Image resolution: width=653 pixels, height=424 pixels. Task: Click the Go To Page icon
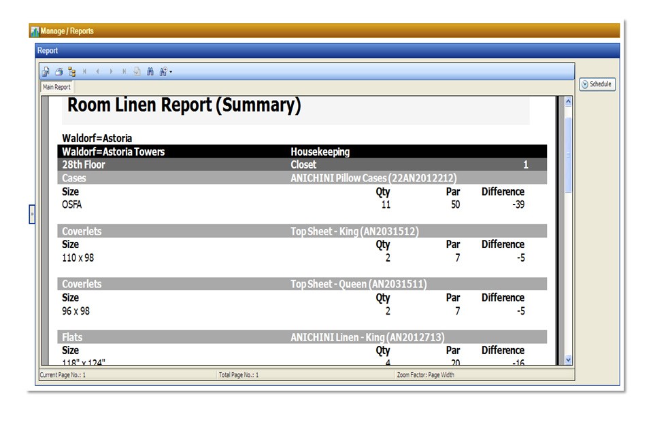(137, 71)
